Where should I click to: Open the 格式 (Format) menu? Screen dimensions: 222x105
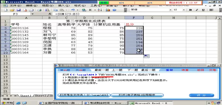tap(80, 6)
